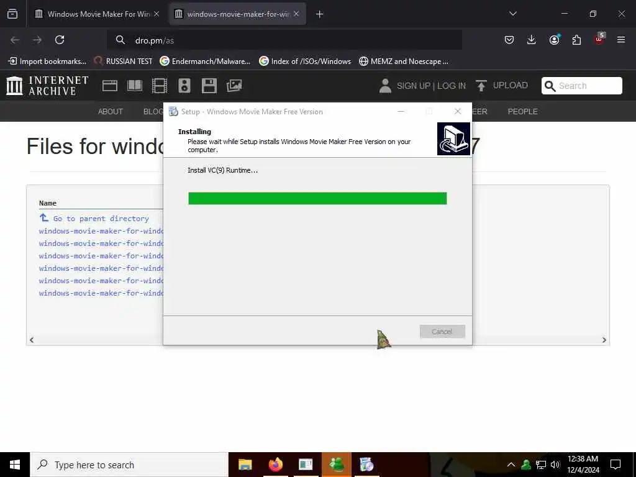
Task: Open the BLOG menu item
Action: tap(153, 112)
